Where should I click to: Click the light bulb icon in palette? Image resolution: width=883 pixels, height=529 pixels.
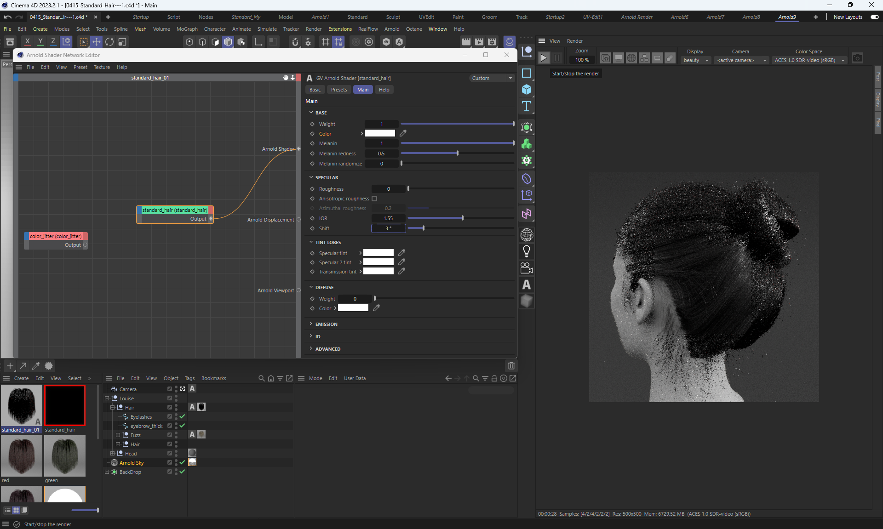pos(527,251)
